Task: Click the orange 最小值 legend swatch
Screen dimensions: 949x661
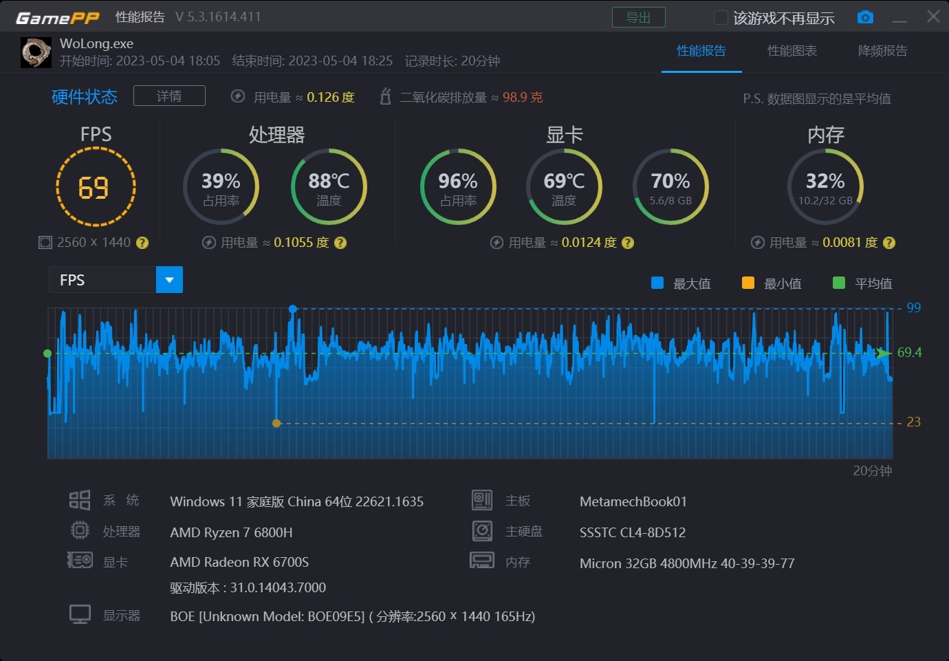Action: [748, 283]
